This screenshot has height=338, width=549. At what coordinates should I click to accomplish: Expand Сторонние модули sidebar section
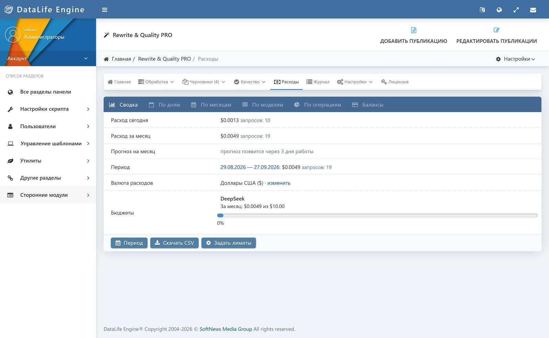tap(48, 195)
